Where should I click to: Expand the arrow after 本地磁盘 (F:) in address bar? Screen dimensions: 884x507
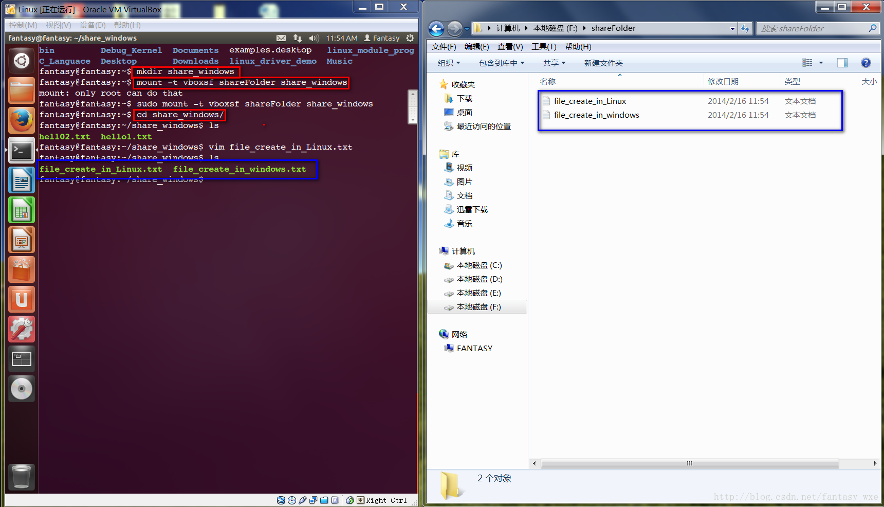[584, 28]
